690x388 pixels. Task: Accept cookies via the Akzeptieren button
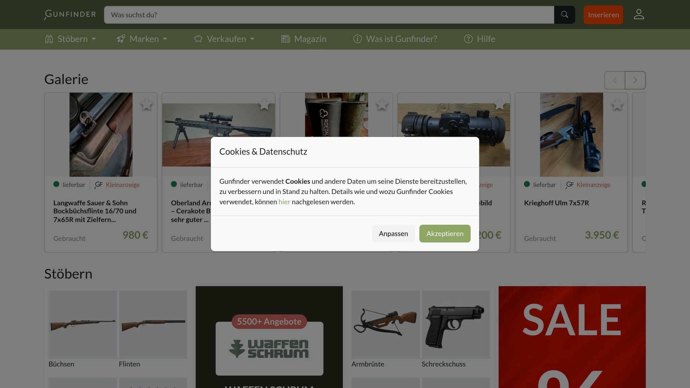(444, 233)
